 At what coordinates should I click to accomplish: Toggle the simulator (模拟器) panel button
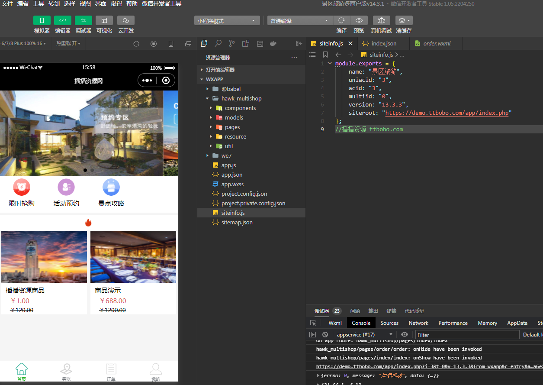point(42,20)
